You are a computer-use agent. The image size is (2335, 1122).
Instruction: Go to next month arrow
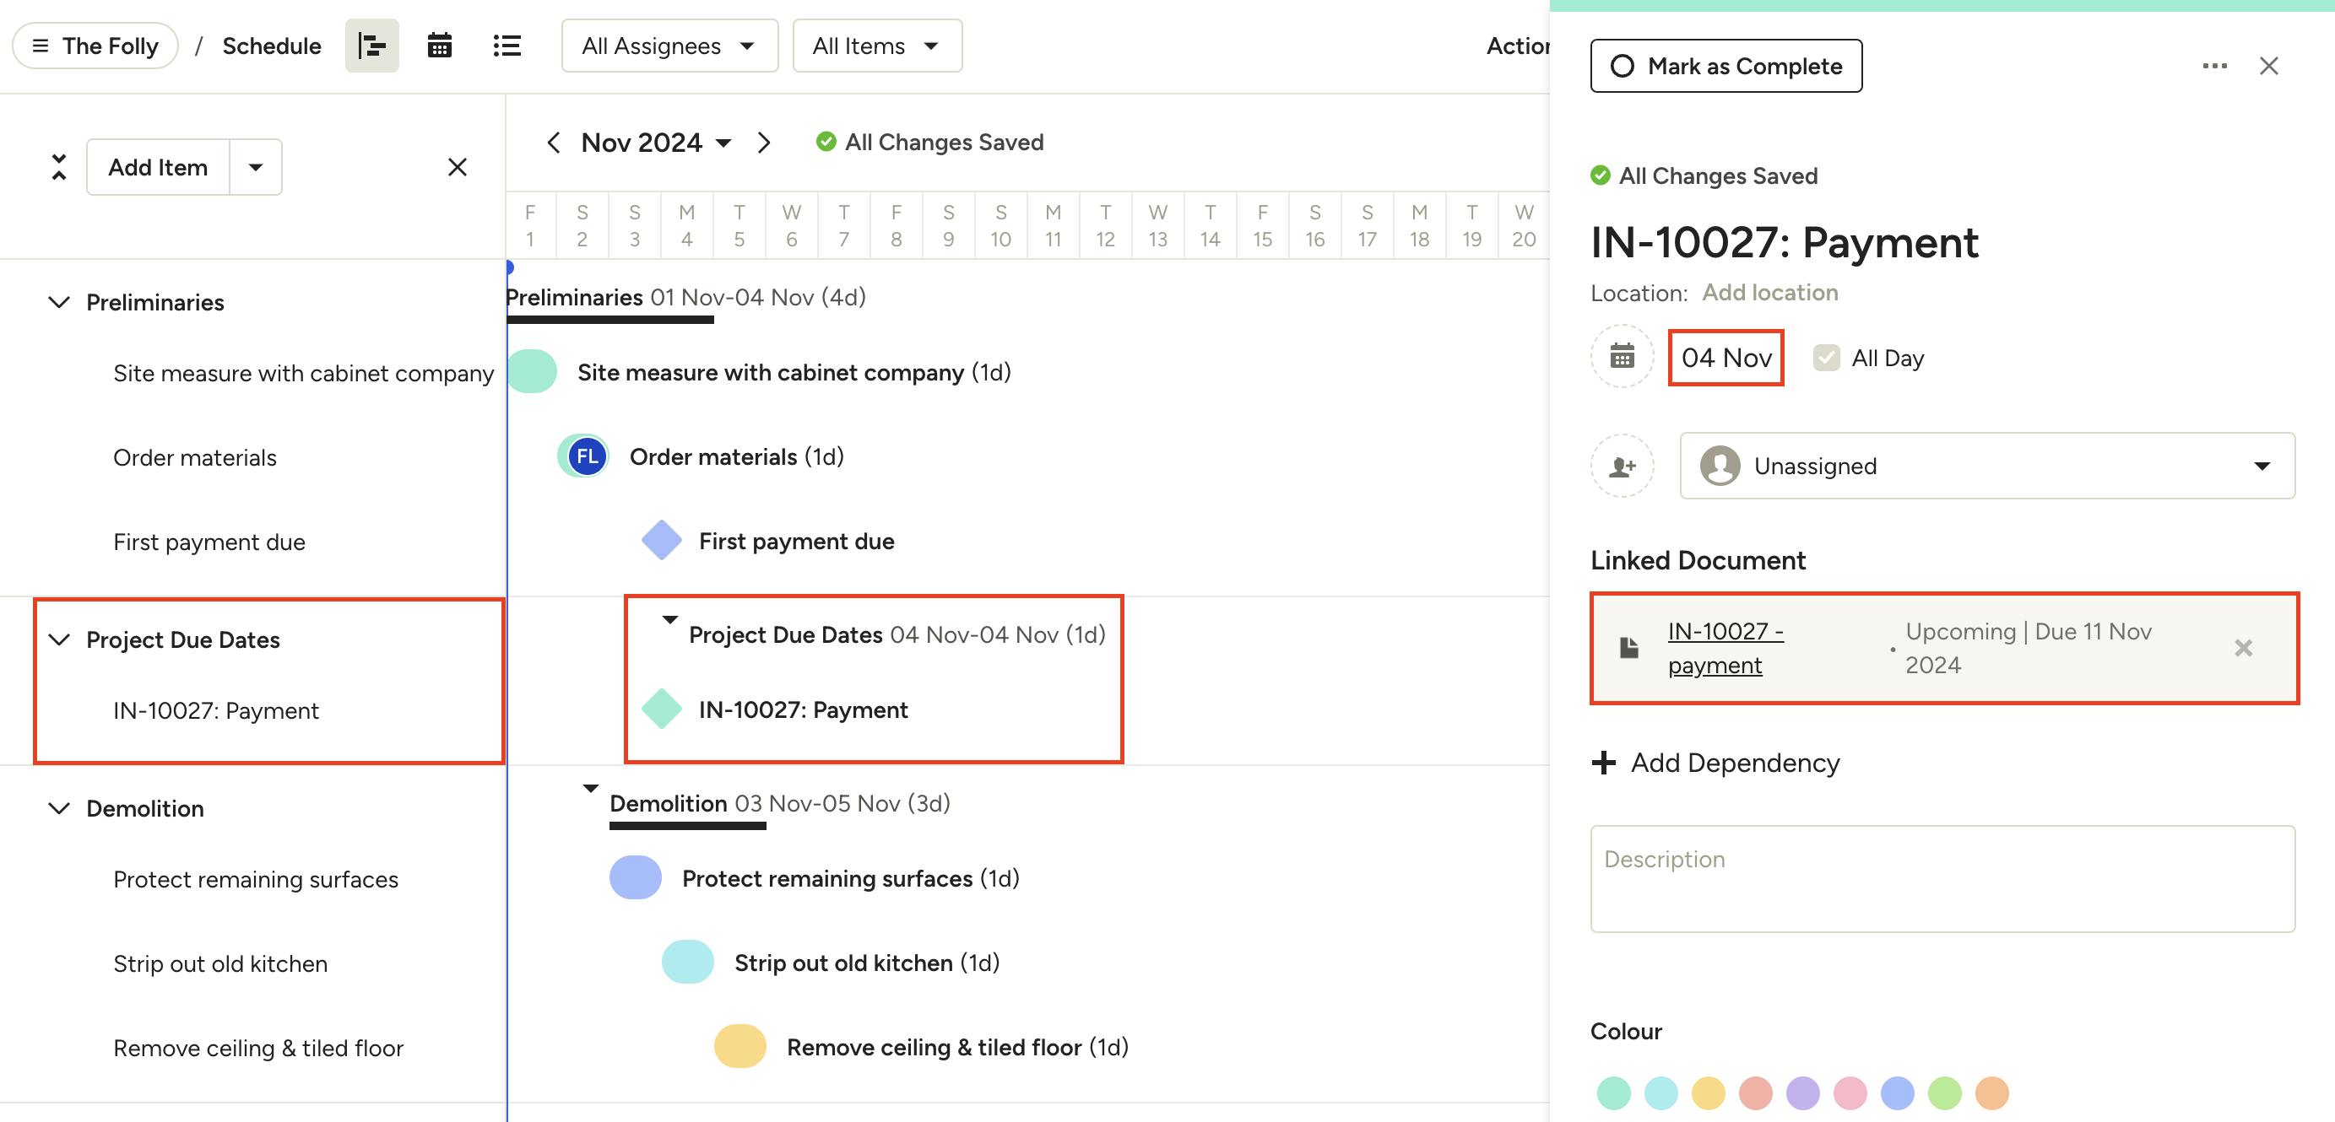pos(764,143)
